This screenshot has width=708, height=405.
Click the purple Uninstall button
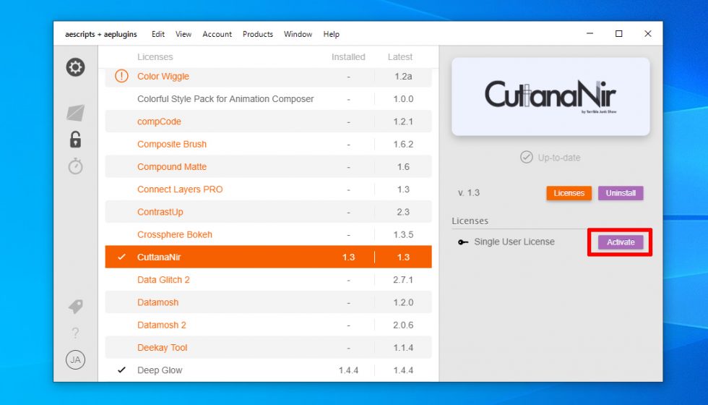tap(621, 193)
